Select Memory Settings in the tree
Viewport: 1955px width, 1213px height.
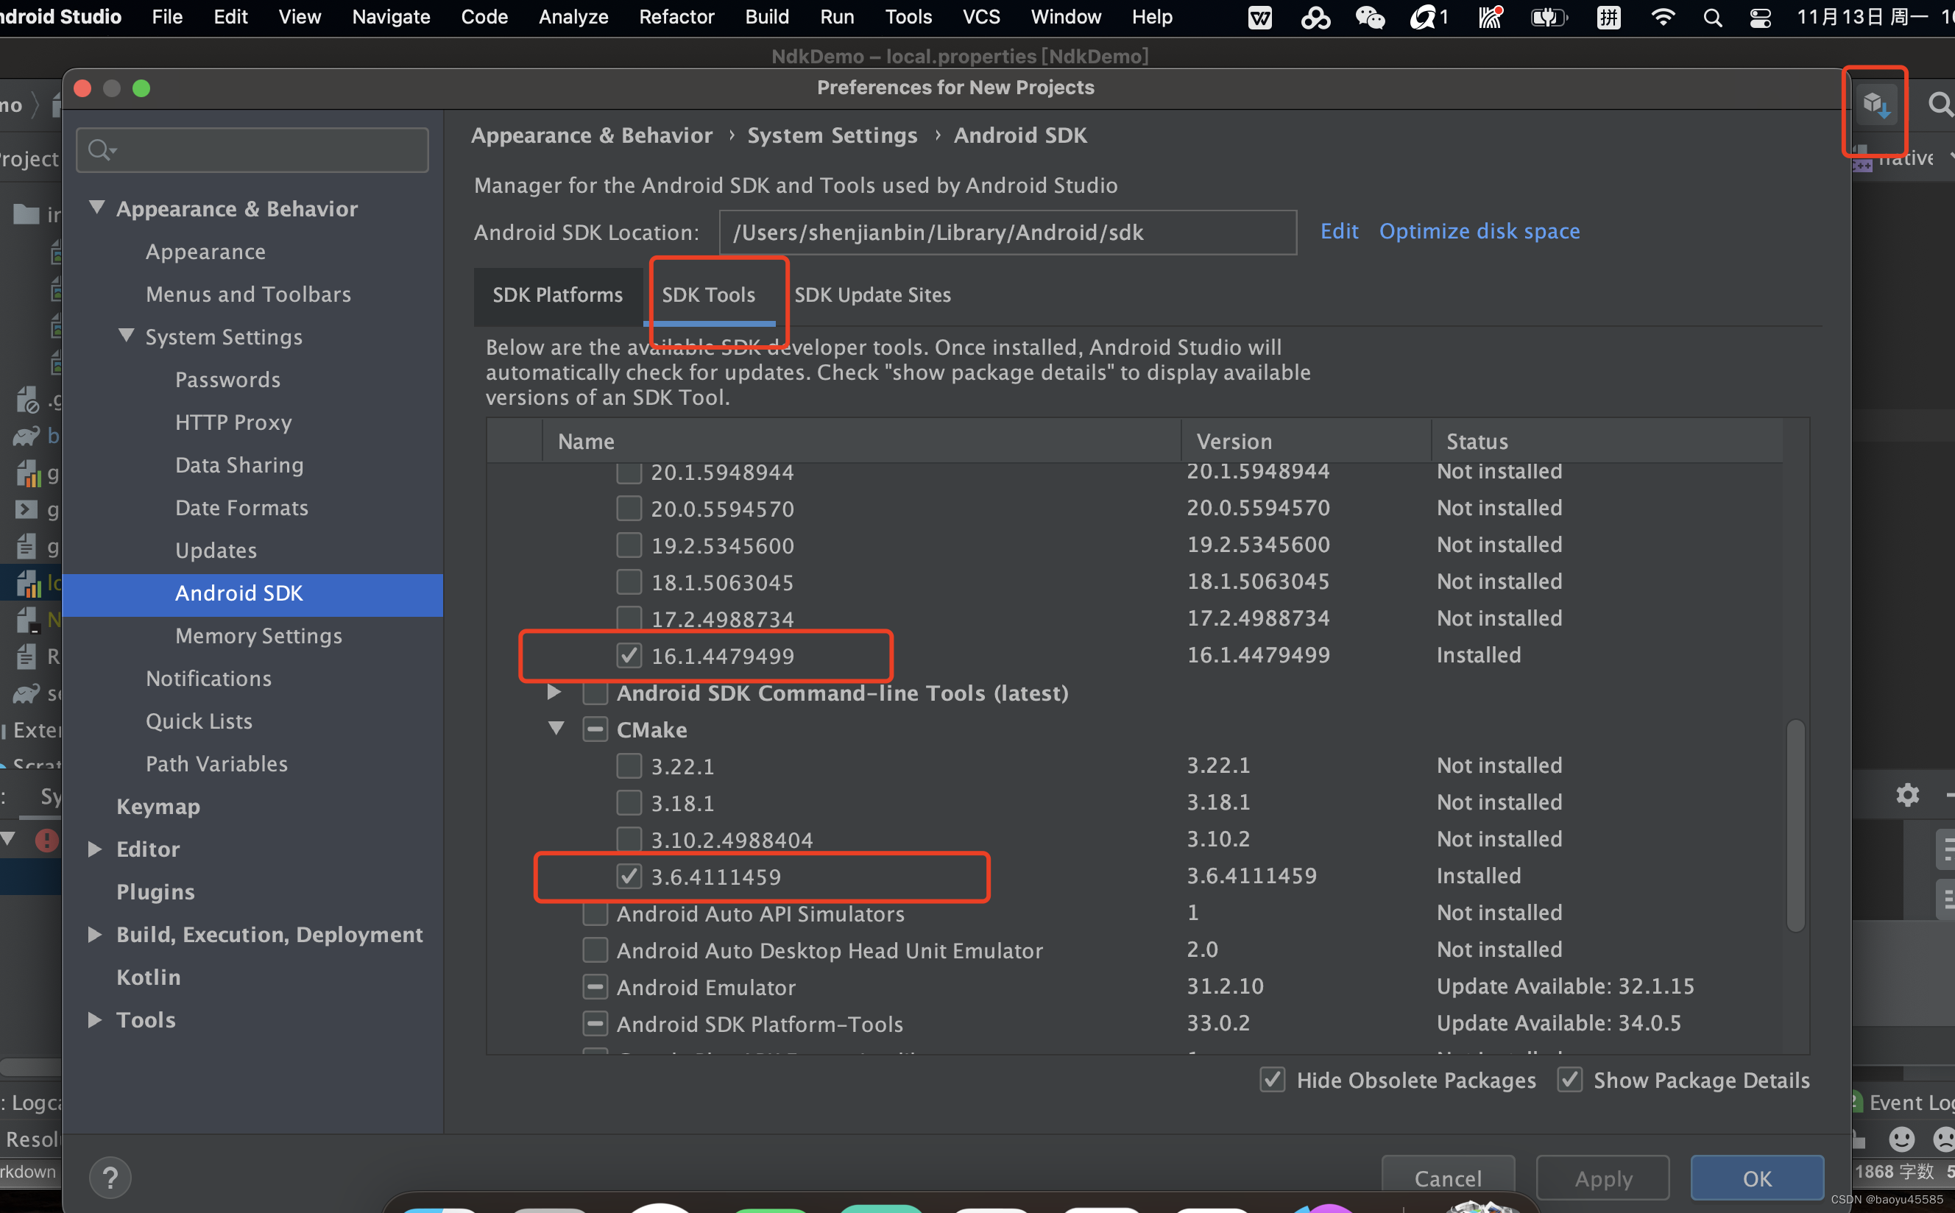[258, 635]
